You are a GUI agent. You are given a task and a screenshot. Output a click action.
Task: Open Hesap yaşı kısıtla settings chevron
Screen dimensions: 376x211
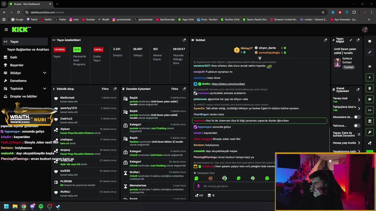pyautogui.click(x=359, y=143)
